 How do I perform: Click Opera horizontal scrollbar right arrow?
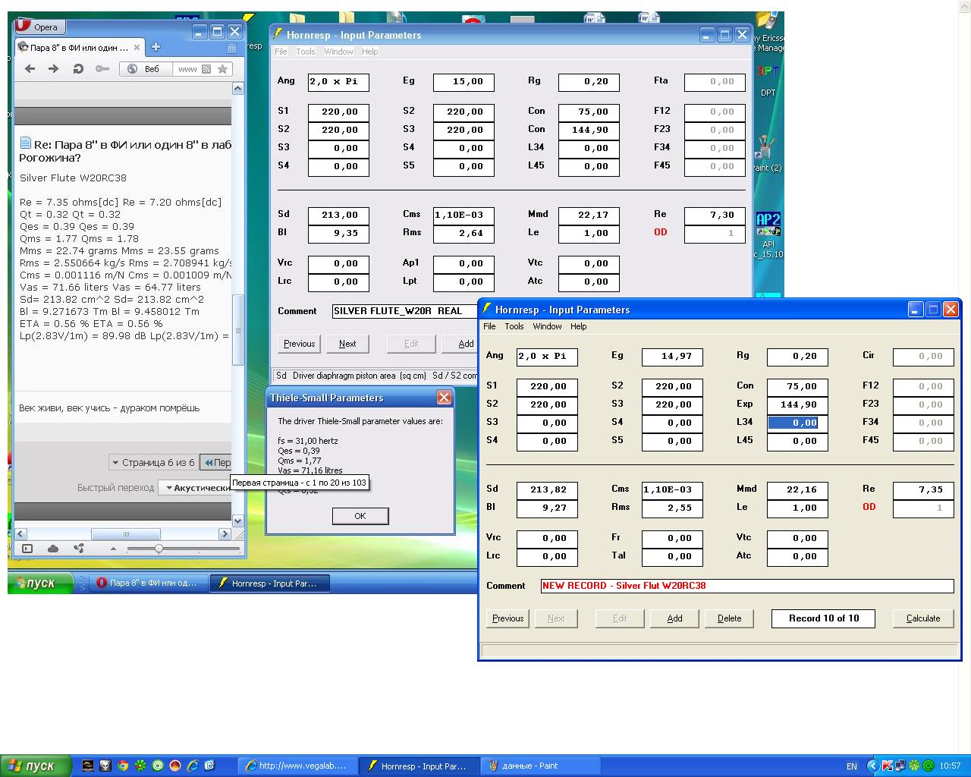click(225, 534)
